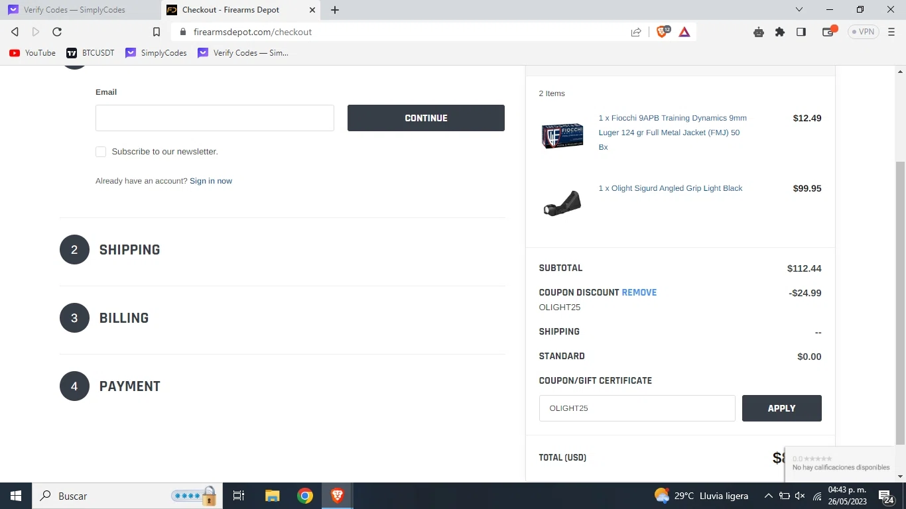Image resolution: width=906 pixels, height=509 pixels.
Task: Bookmark this page via bookmark icon
Action: pos(157,32)
